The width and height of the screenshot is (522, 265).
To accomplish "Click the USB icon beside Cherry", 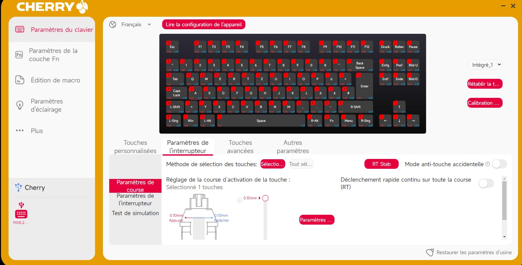I will 18,187.
